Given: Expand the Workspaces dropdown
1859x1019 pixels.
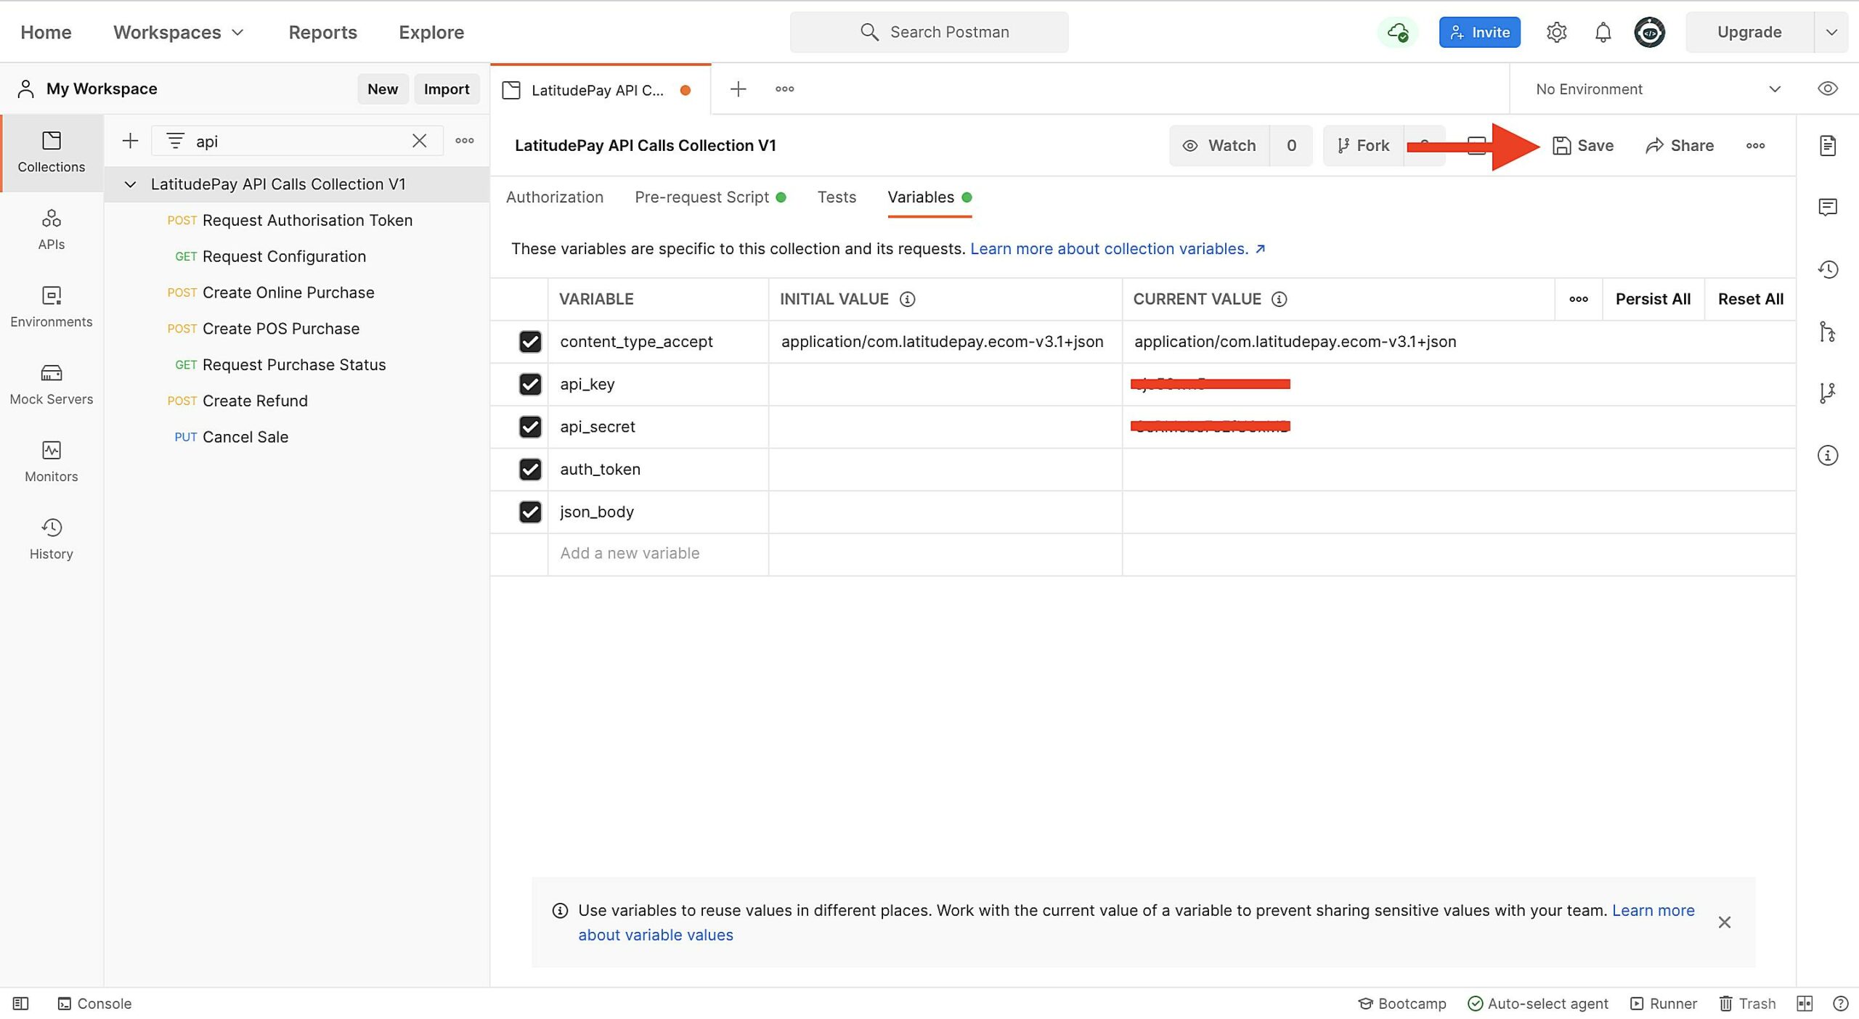Looking at the screenshot, I should tap(178, 32).
